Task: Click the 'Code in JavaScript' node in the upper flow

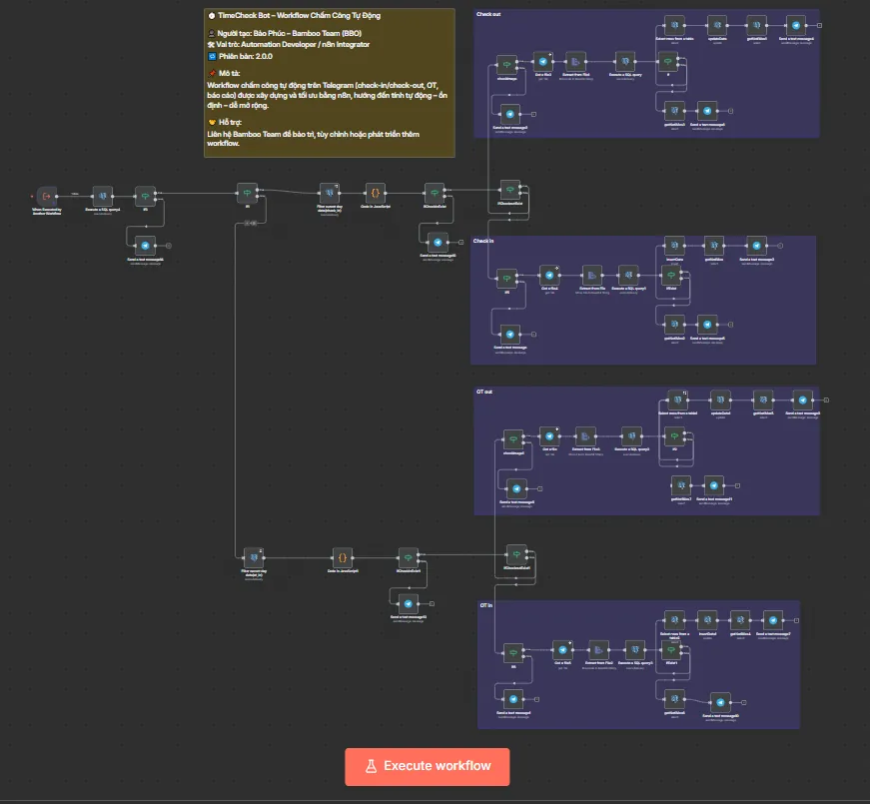Action: 375,191
